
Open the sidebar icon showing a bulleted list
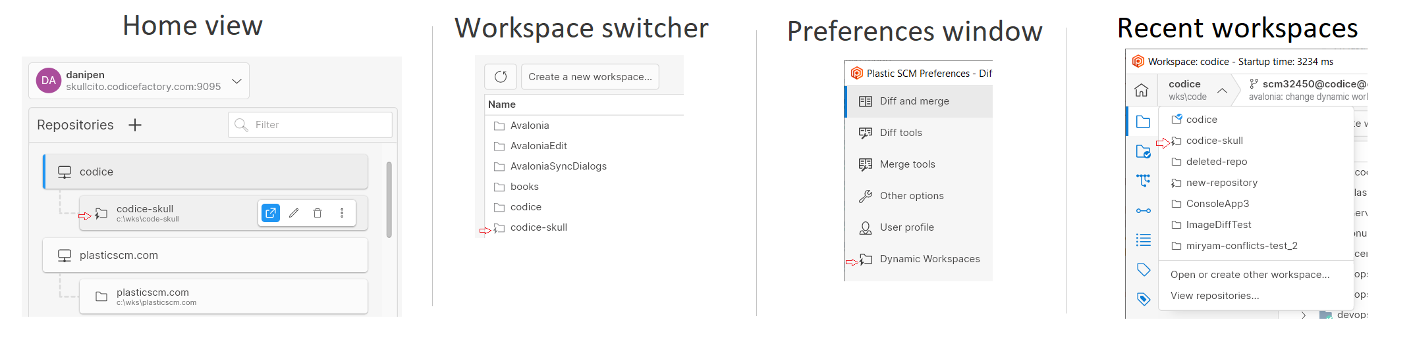coord(1144,240)
